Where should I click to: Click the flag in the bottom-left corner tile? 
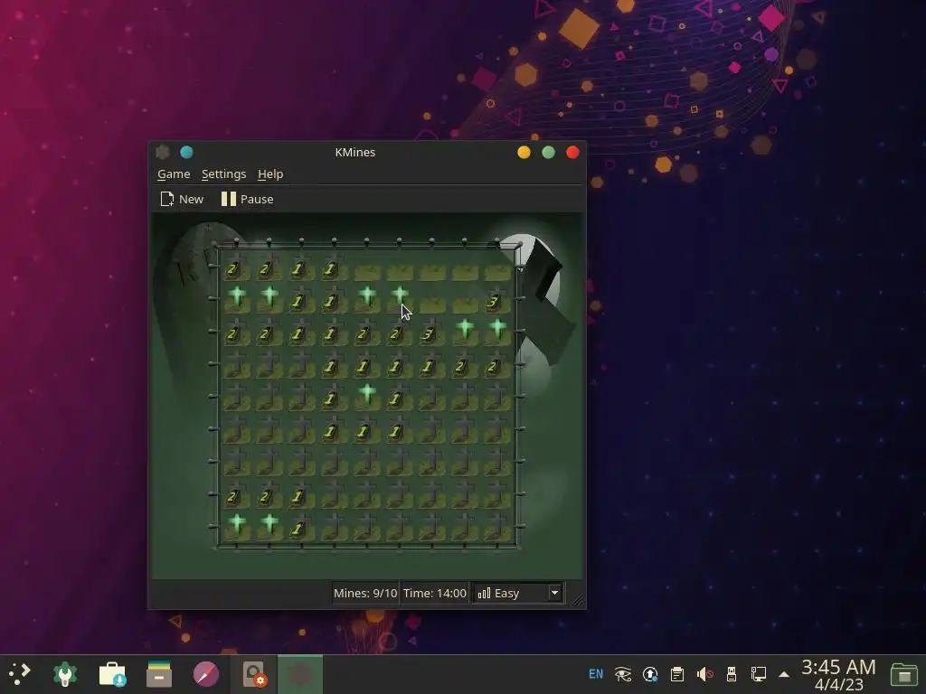point(237,527)
